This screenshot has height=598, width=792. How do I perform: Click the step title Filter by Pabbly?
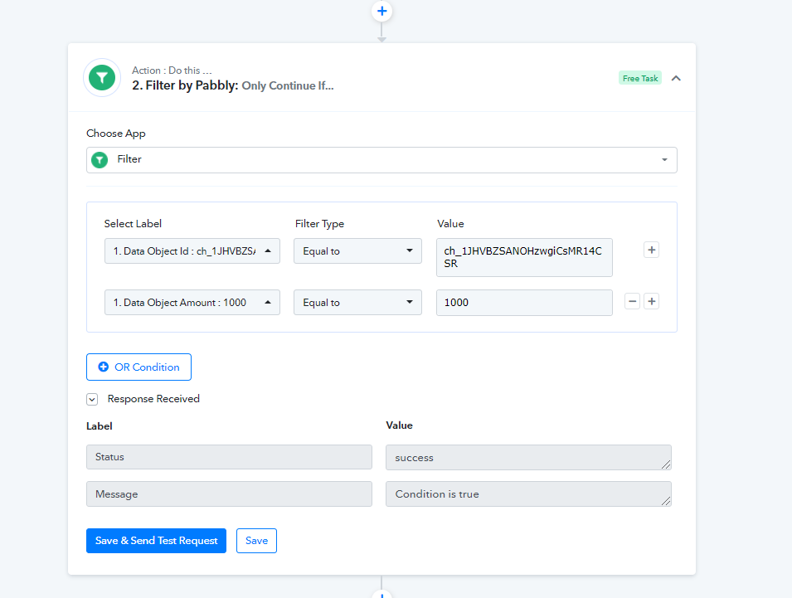pyautogui.click(x=185, y=85)
